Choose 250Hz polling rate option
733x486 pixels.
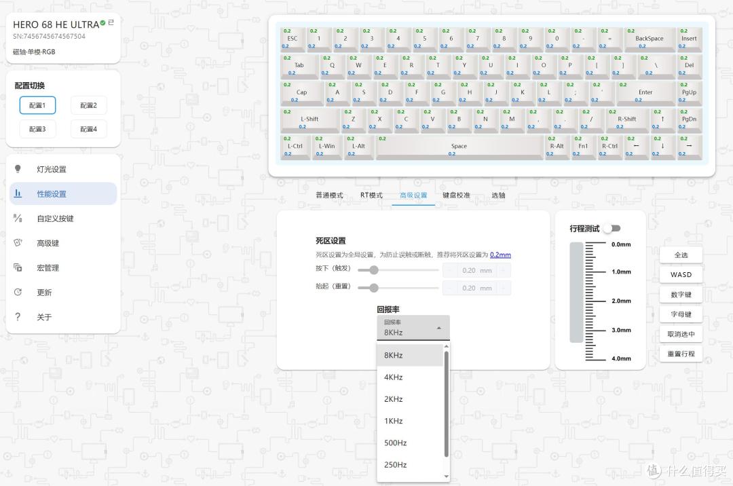tap(410, 464)
